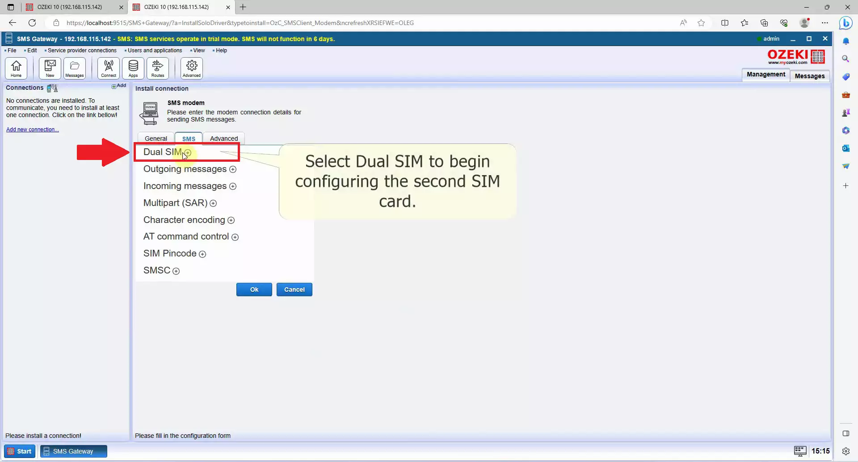Open browser favorites list icon
Screen dimensions: 858x462
(744, 23)
